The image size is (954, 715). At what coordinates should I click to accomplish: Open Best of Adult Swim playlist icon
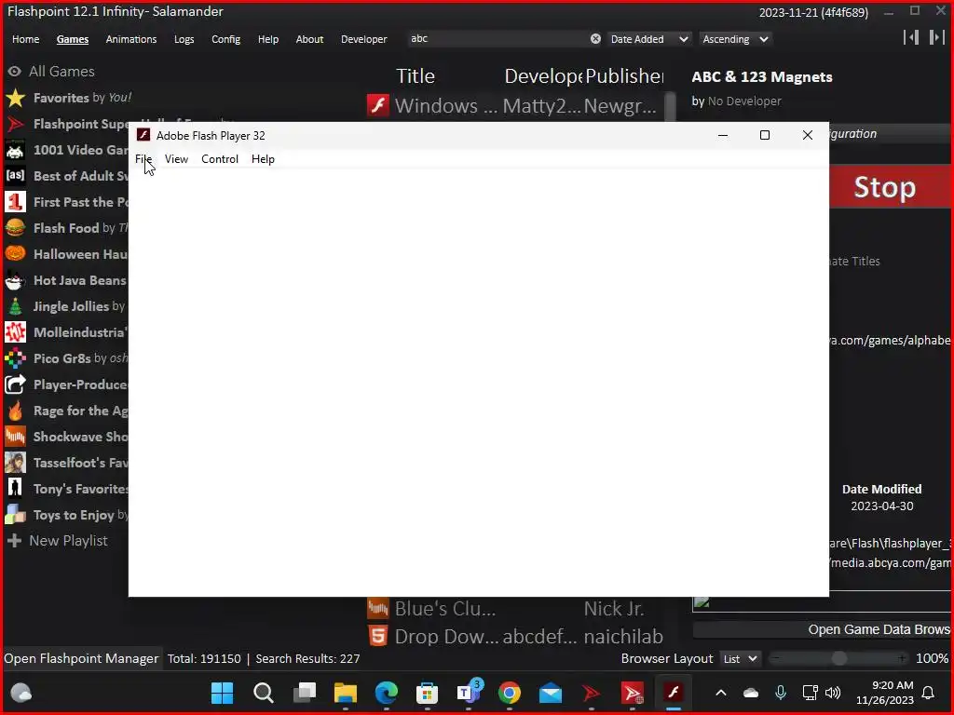pos(15,176)
